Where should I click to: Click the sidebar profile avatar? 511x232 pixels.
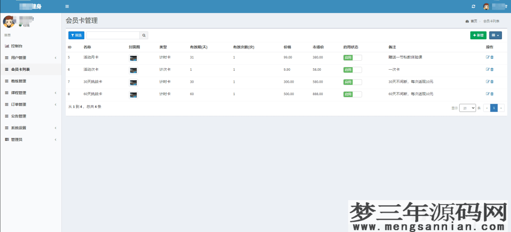click(8, 21)
